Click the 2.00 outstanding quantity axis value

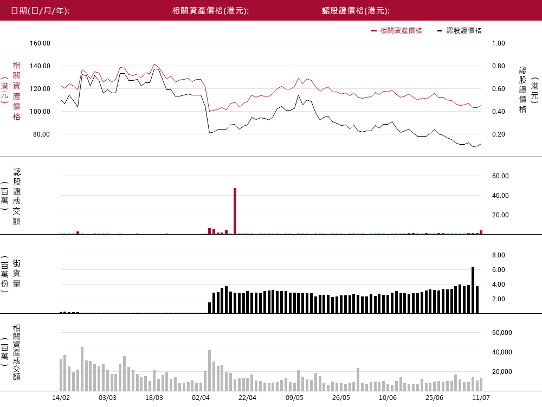coord(499,299)
